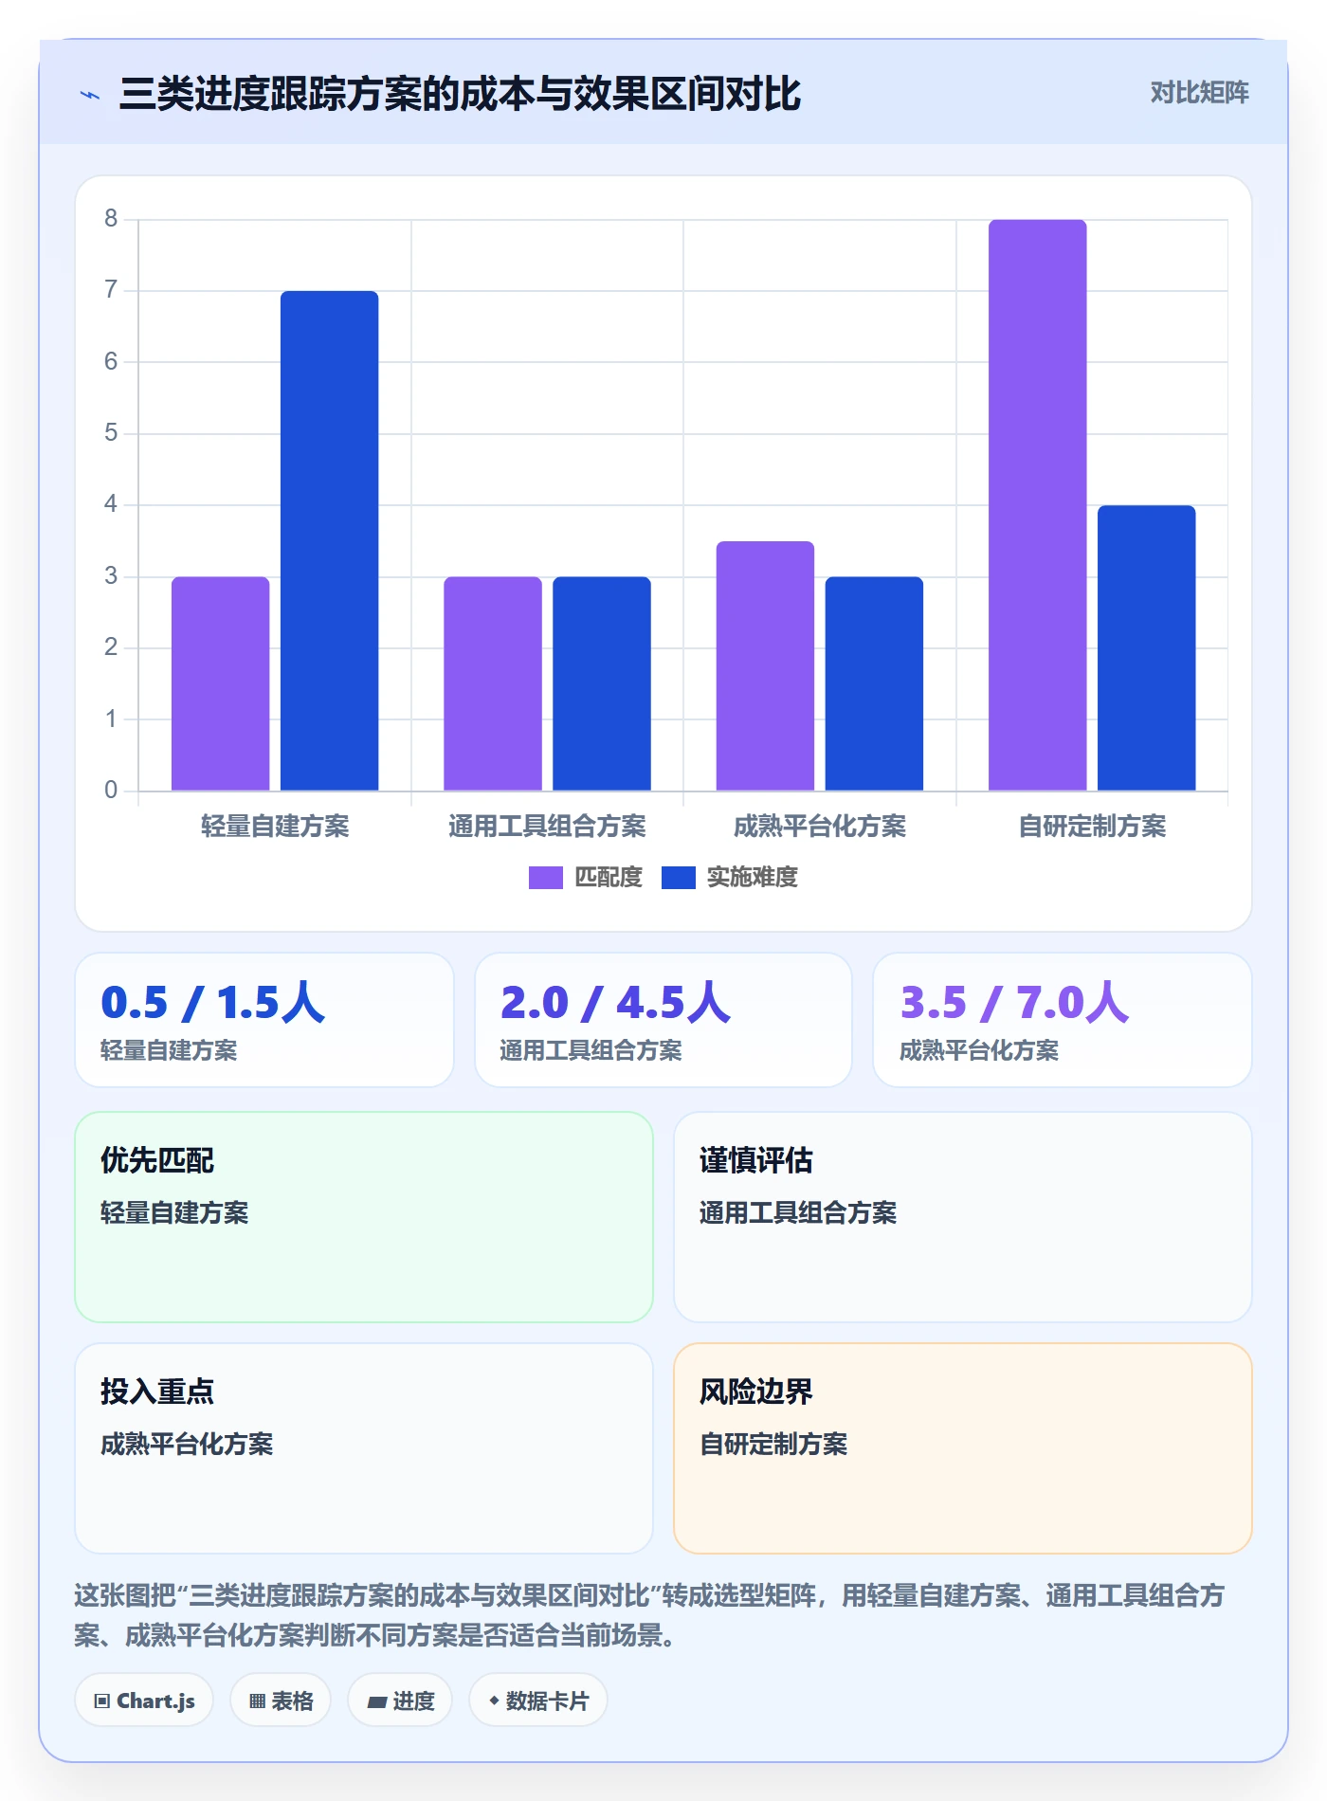1327x1801 pixels.
Task: Toggle the 实施难度 legend swatch
Action: pyautogui.click(x=678, y=878)
